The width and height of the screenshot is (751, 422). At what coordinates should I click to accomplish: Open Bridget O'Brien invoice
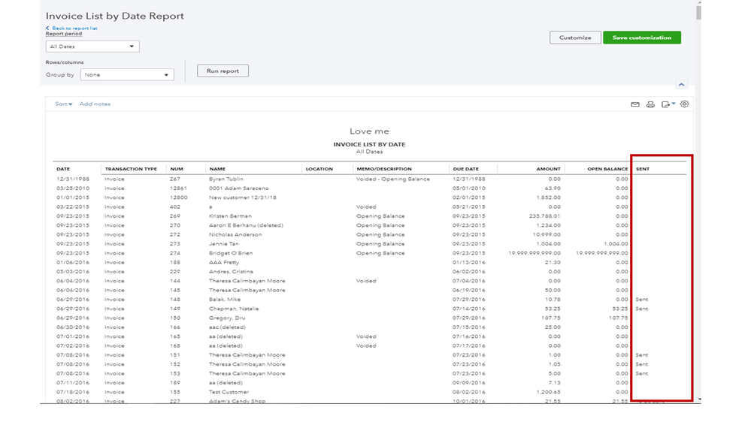tap(230, 253)
